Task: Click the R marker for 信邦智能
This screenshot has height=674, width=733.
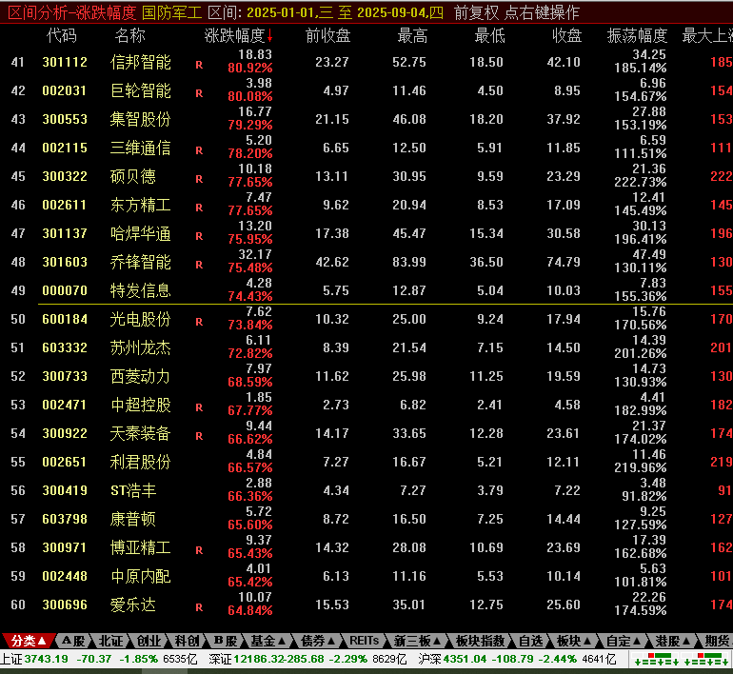Action: tap(199, 65)
